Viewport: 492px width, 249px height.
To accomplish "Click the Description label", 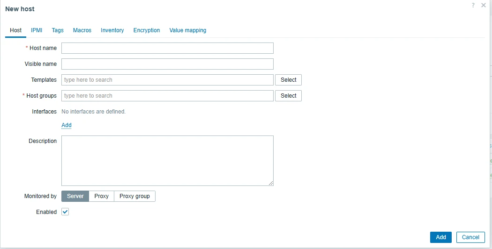I will pos(43,141).
